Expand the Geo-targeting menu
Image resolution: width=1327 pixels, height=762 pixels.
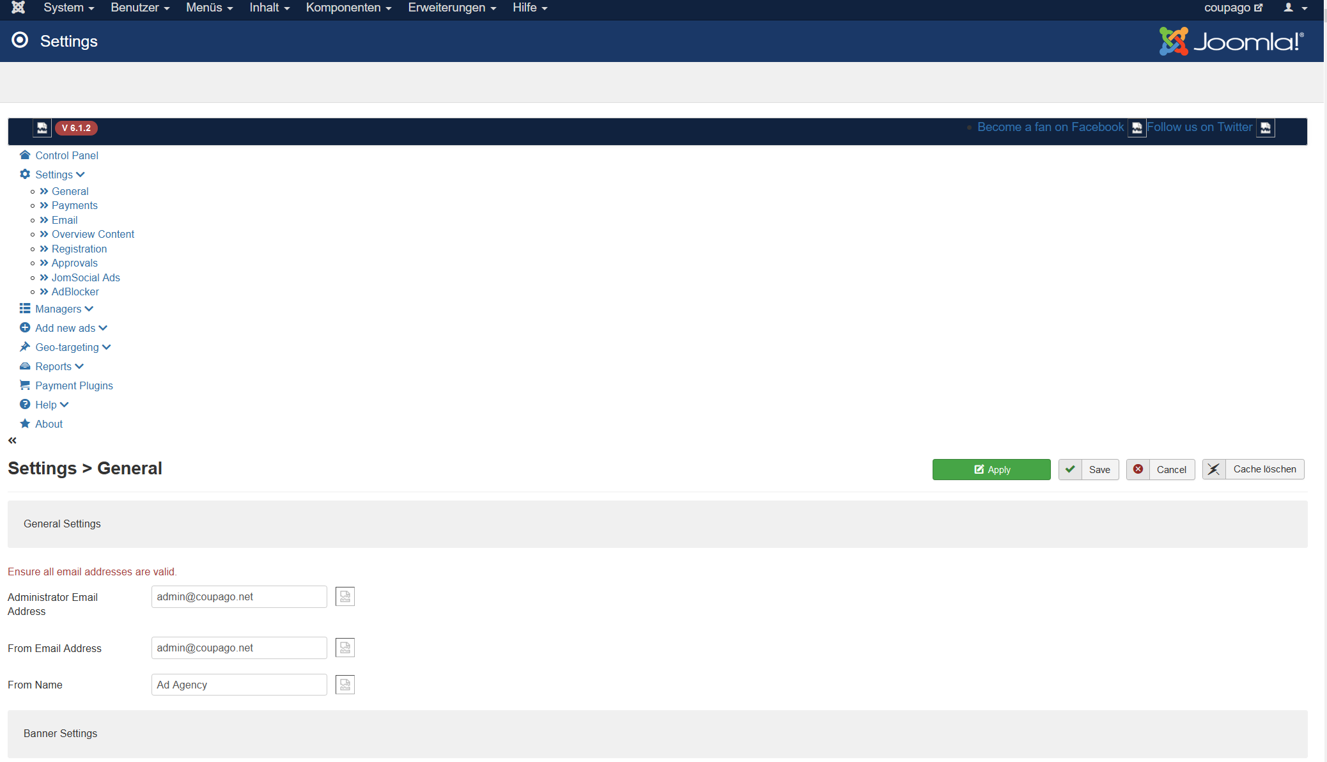click(67, 347)
